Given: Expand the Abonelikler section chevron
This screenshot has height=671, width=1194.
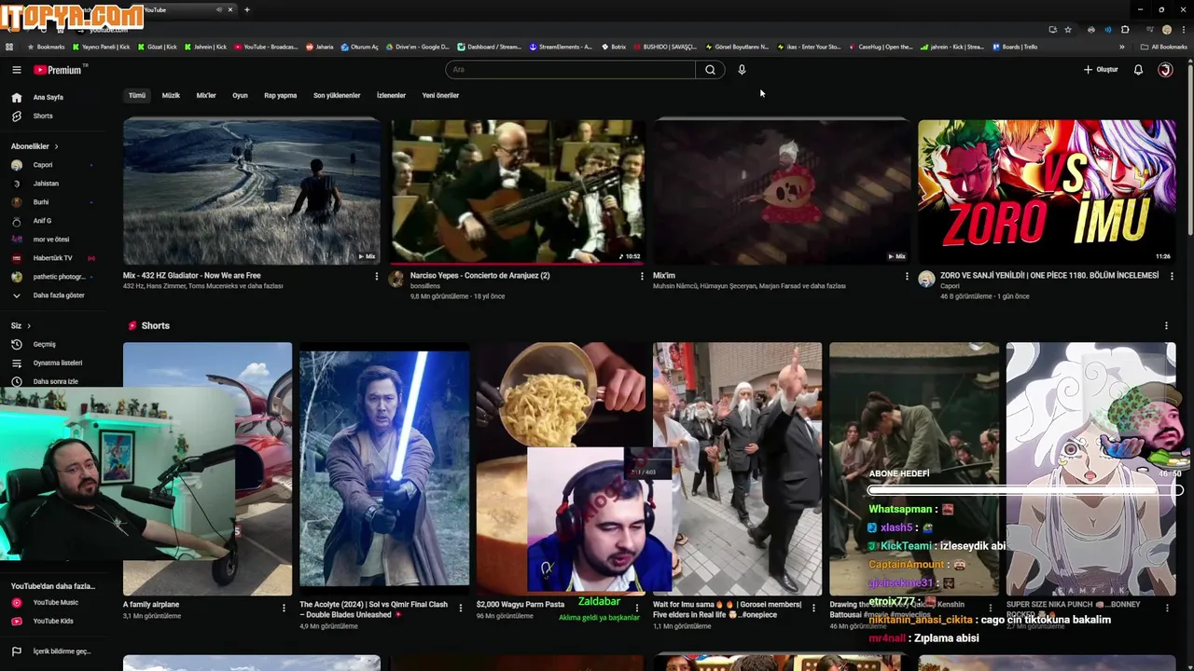Looking at the screenshot, I should point(56,146).
